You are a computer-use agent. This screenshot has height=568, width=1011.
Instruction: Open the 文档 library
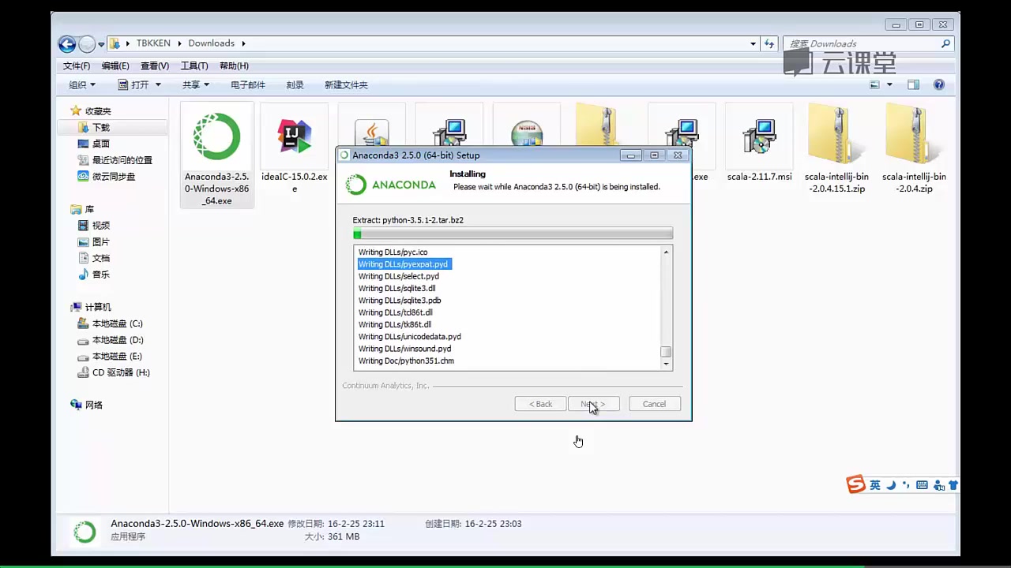101,258
